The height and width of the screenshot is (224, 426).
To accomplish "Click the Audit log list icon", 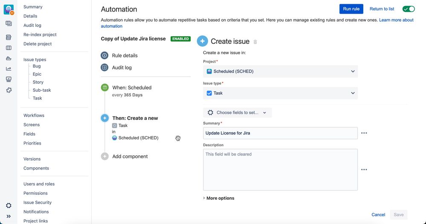I will tap(104, 68).
